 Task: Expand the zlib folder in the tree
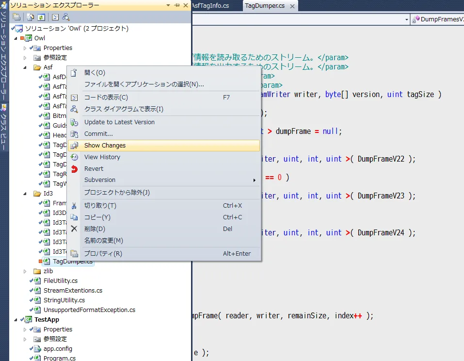(26, 271)
